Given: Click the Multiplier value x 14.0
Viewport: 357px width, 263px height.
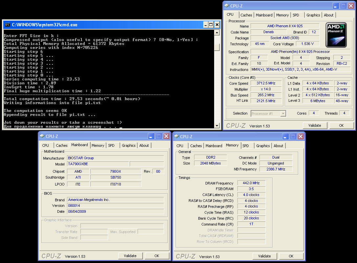Looking at the screenshot, I should pyautogui.click(x=266, y=89).
